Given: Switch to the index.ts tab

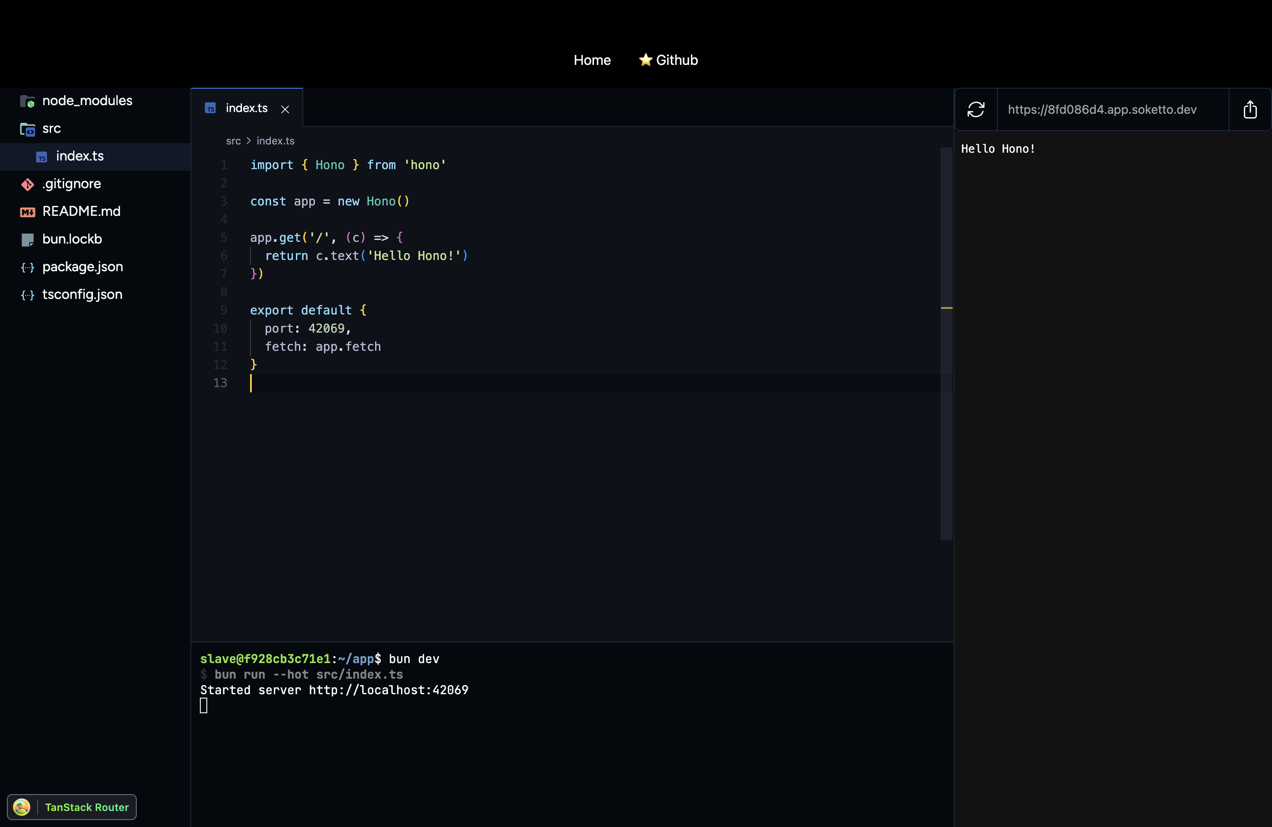Looking at the screenshot, I should (246, 109).
